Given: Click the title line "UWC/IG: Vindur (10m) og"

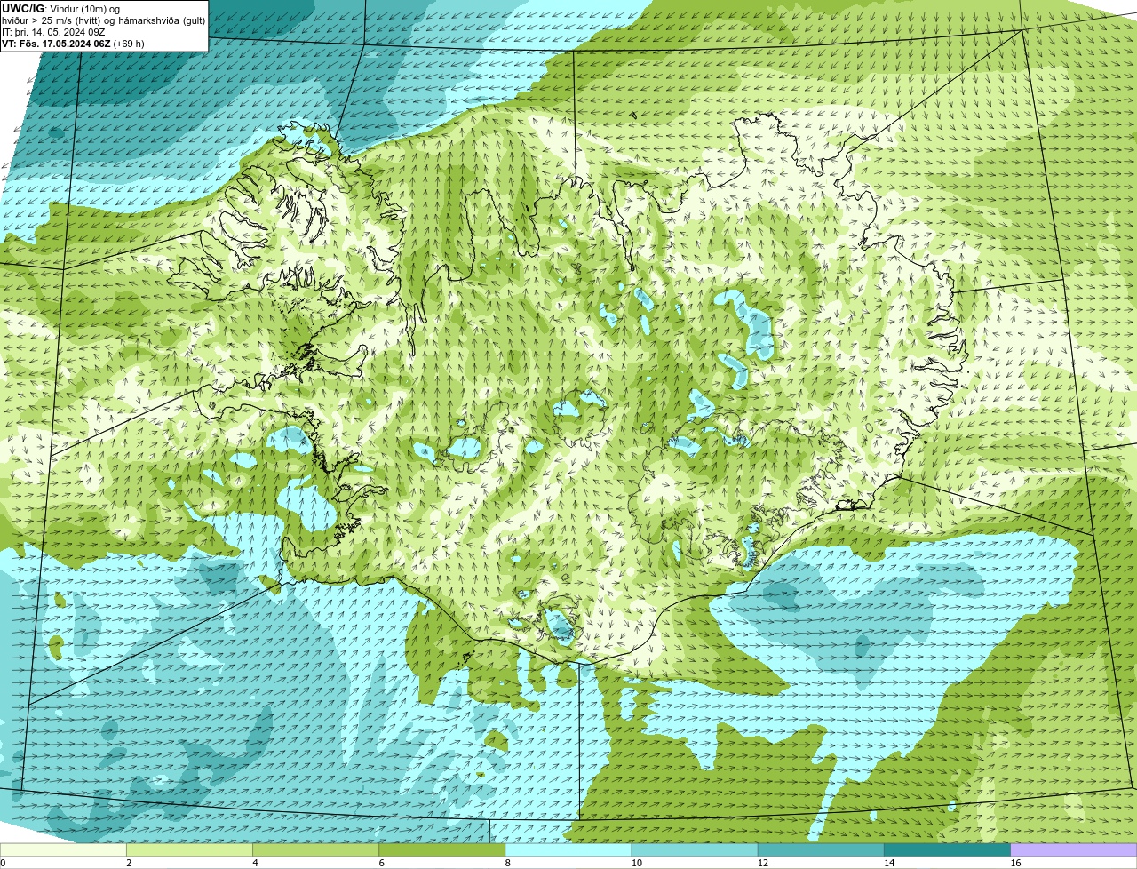Looking at the screenshot, I should [61, 9].
